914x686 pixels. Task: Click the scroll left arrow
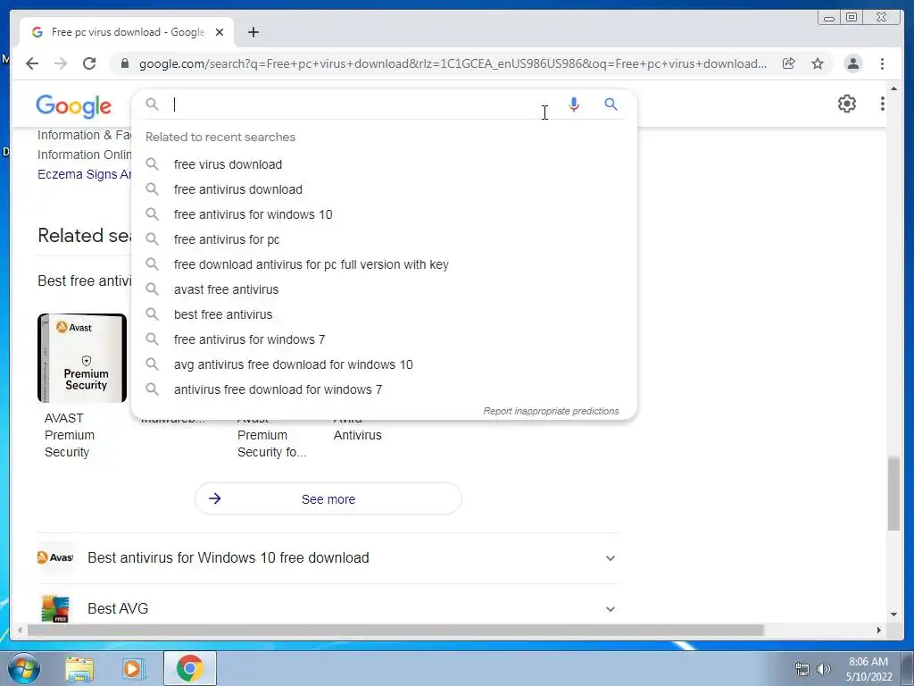[x=20, y=630]
